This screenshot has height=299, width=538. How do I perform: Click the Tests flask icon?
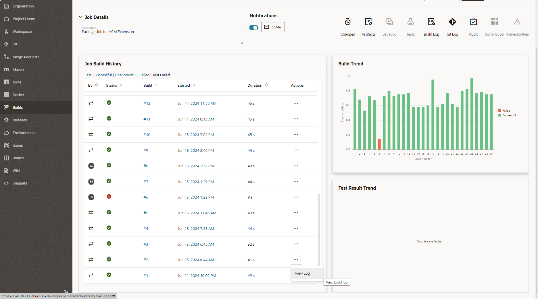410,22
